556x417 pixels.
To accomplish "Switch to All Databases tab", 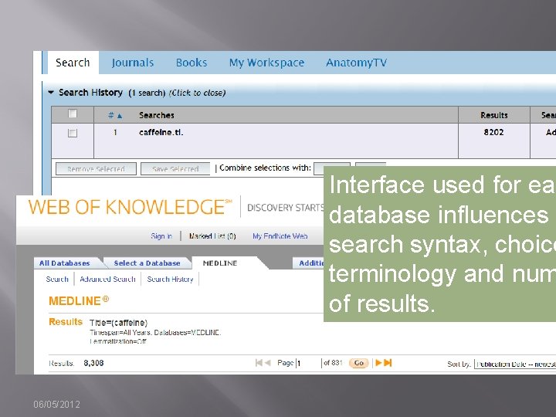I will 65,263.
